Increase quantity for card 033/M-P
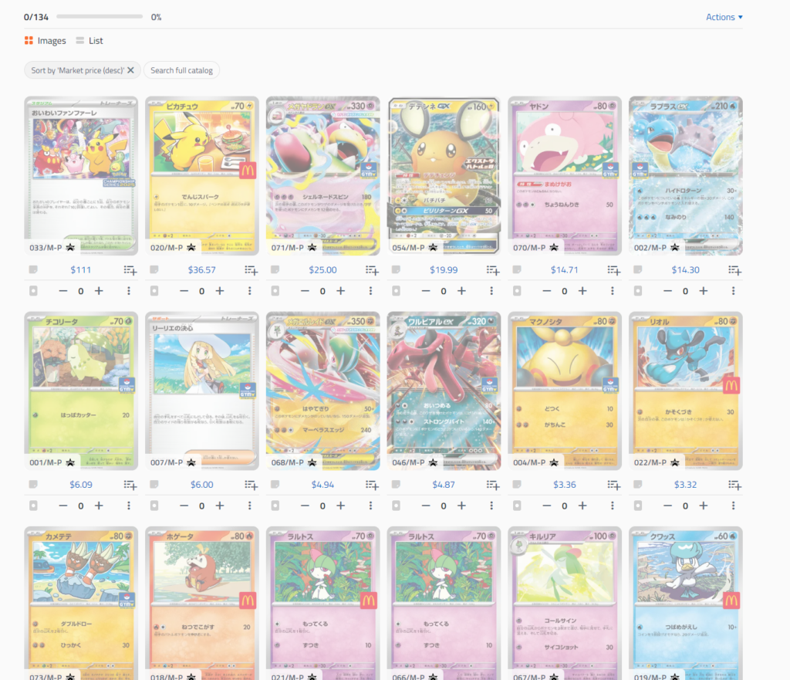Screen dimensions: 790x680 click(x=99, y=291)
